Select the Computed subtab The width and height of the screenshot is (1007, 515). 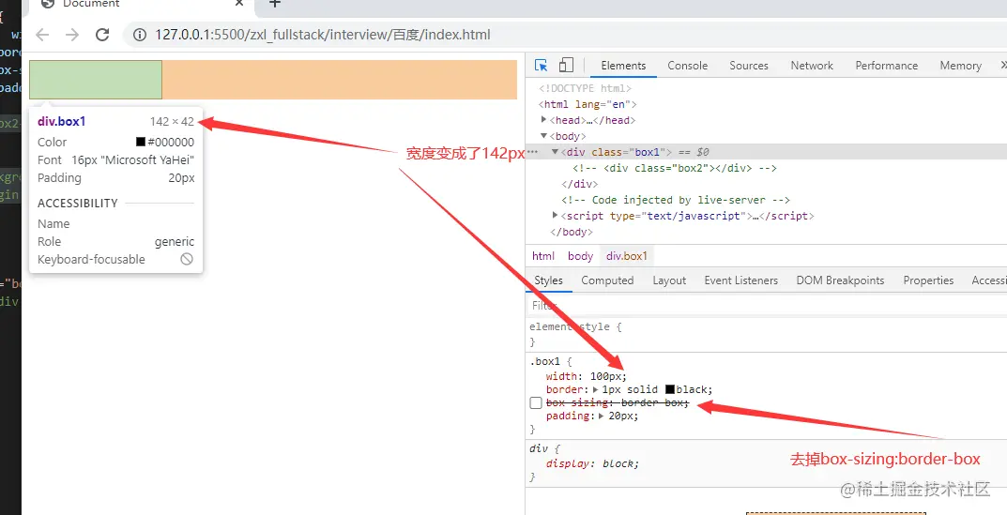pyautogui.click(x=607, y=280)
